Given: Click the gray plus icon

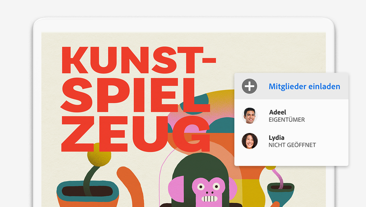Looking at the screenshot, I should click(249, 86).
